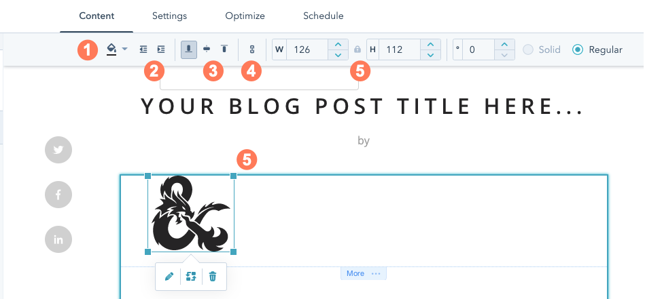
Task: Click the width input field showing 126
Action: (307, 49)
